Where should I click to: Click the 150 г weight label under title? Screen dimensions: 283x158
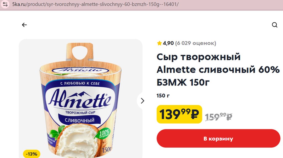coord(163,96)
